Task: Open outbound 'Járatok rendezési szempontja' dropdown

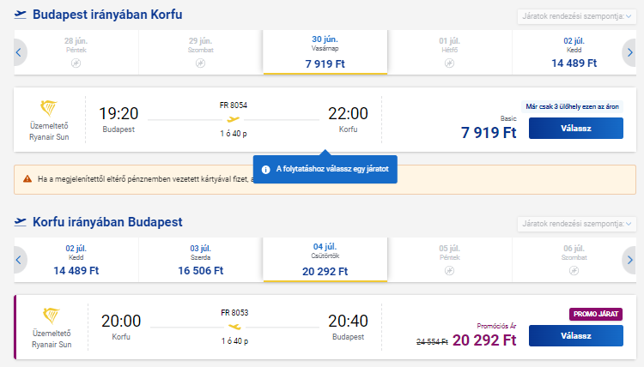Action: click(x=577, y=16)
